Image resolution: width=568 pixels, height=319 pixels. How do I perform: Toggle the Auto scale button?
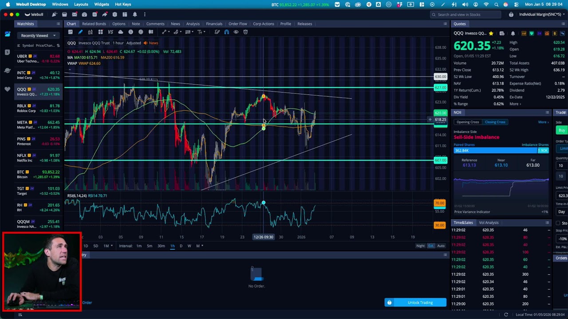pos(441,246)
